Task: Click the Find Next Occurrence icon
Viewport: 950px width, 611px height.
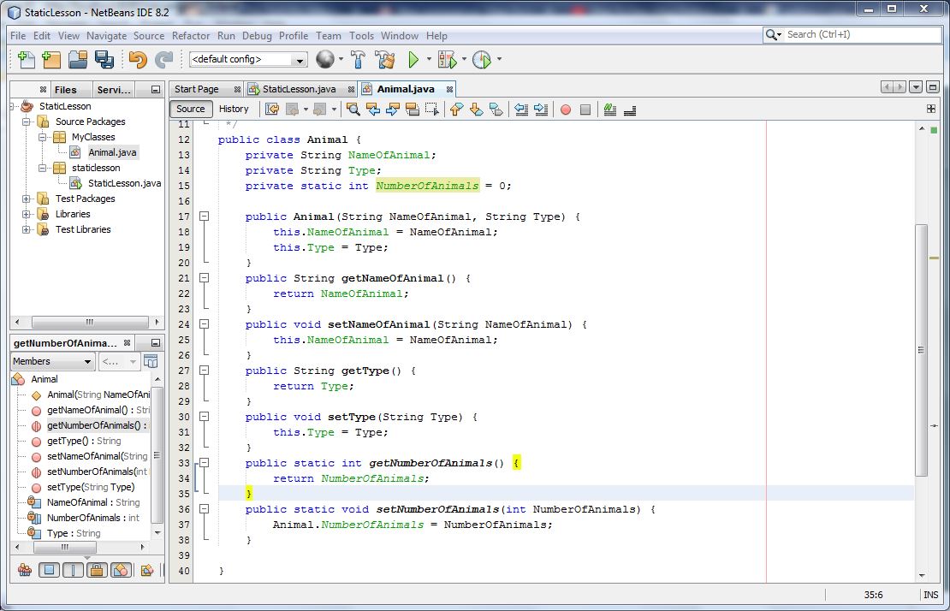Action: click(x=393, y=109)
